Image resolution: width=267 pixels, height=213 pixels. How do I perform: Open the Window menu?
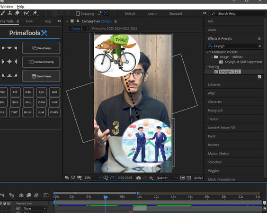coord(7,7)
